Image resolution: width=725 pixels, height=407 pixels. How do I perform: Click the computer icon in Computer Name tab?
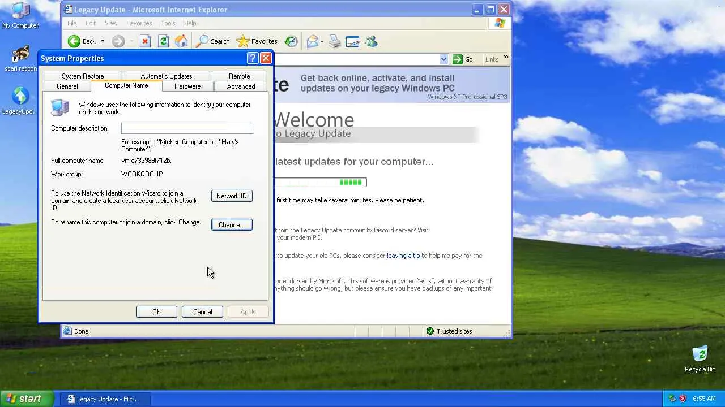pyautogui.click(x=60, y=107)
